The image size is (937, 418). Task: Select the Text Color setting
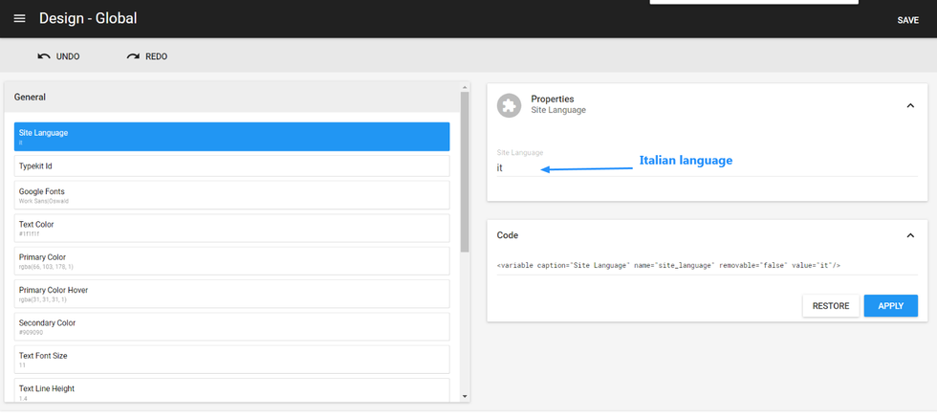point(231,228)
